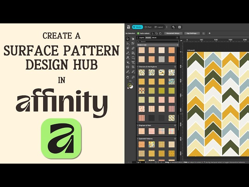
Task: Select the Place Image tool
Action: click(128, 67)
